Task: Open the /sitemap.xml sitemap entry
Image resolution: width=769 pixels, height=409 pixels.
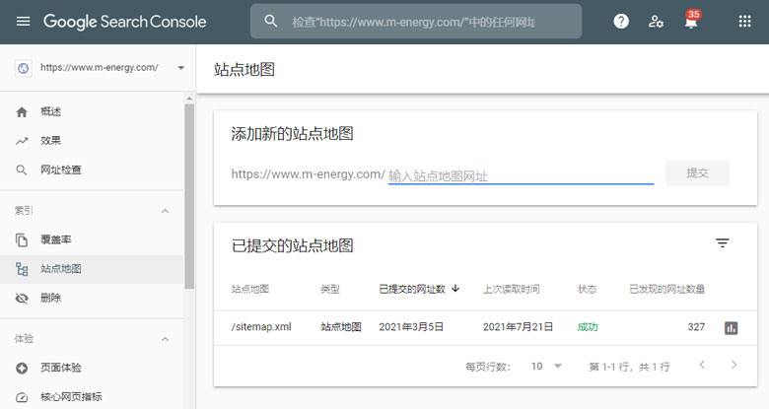Action: click(261, 326)
